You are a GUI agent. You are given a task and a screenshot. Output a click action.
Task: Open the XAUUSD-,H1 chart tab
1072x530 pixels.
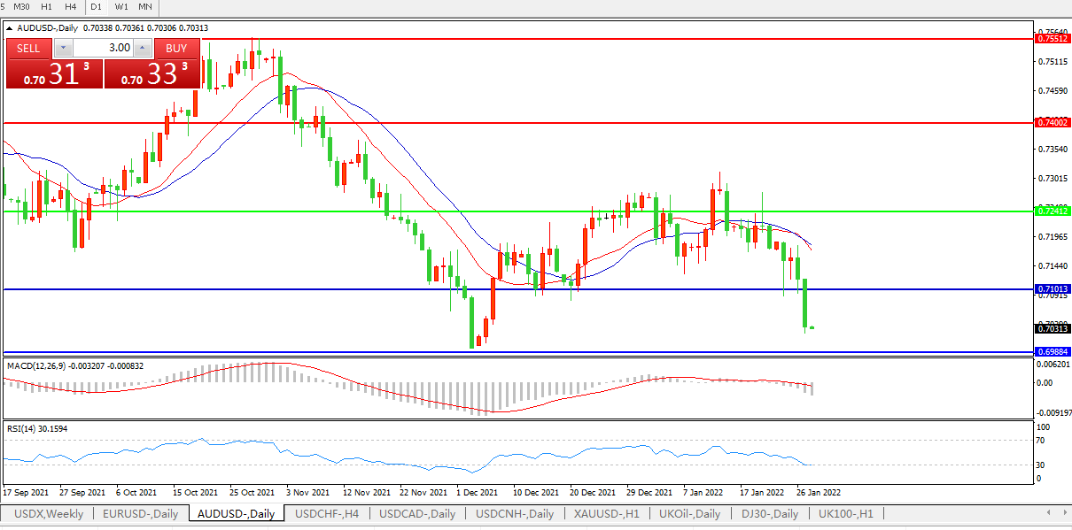[606, 514]
